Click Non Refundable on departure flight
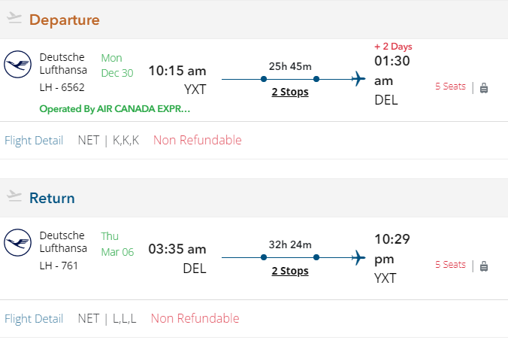Viewport: 508px width, 340px height. click(198, 141)
